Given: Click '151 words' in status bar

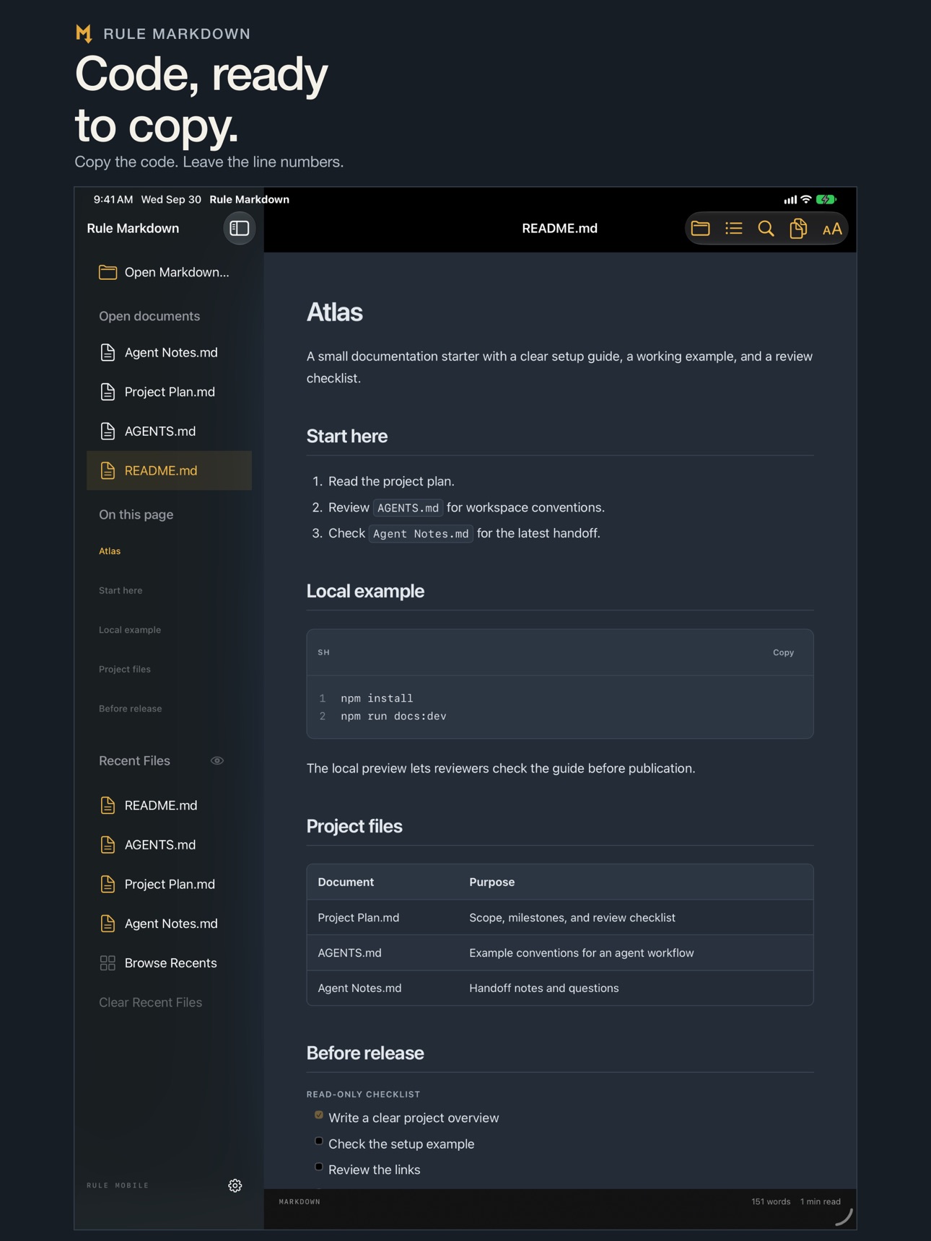Looking at the screenshot, I should point(771,1202).
